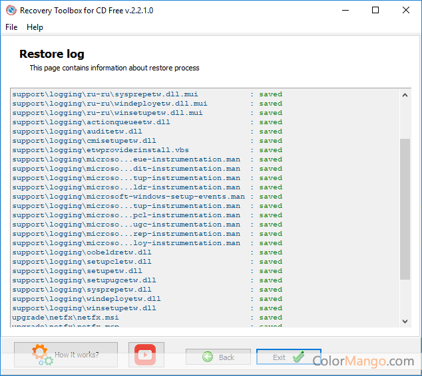Viewport: 422px width, 376px height.
Task: Open the Help menu
Action: click(35, 27)
